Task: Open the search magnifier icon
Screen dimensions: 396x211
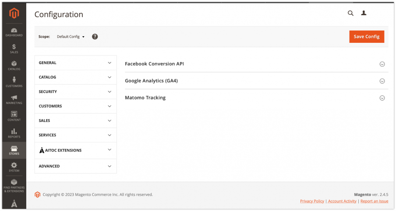Action: (x=350, y=13)
